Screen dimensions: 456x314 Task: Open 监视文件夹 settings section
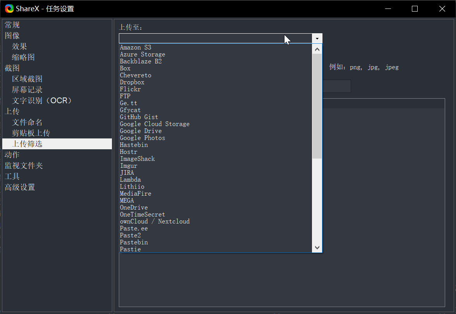pyautogui.click(x=24, y=166)
